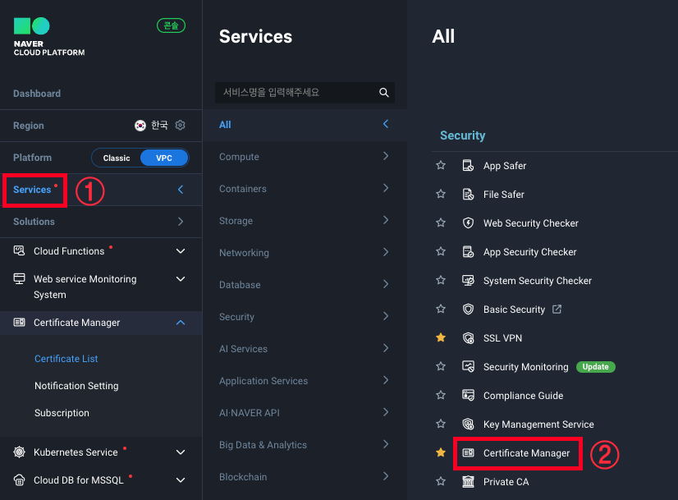Favorite Private CA with its star
This screenshot has height=500, width=678.
pos(441,481)
